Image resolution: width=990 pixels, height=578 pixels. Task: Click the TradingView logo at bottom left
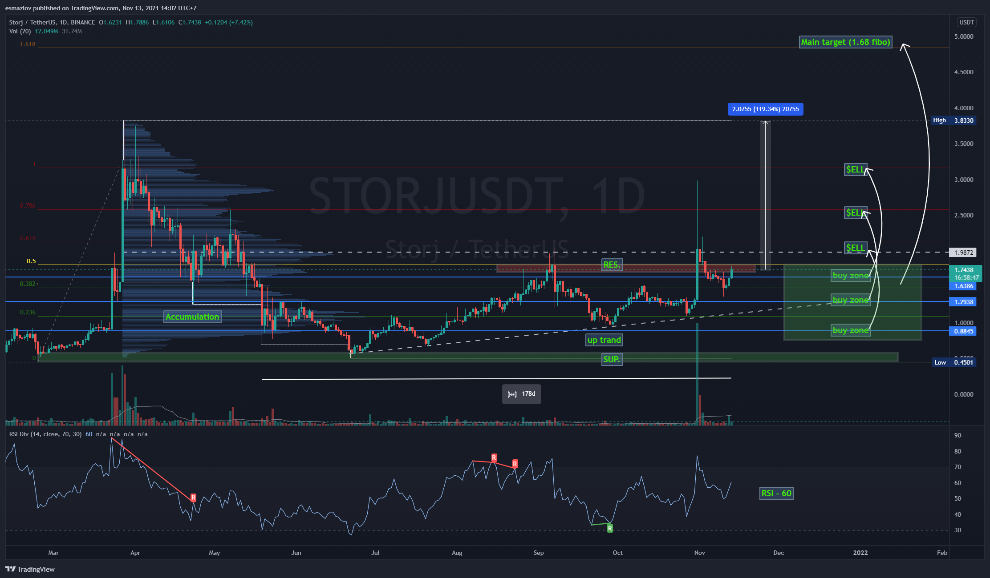(30, 569)
